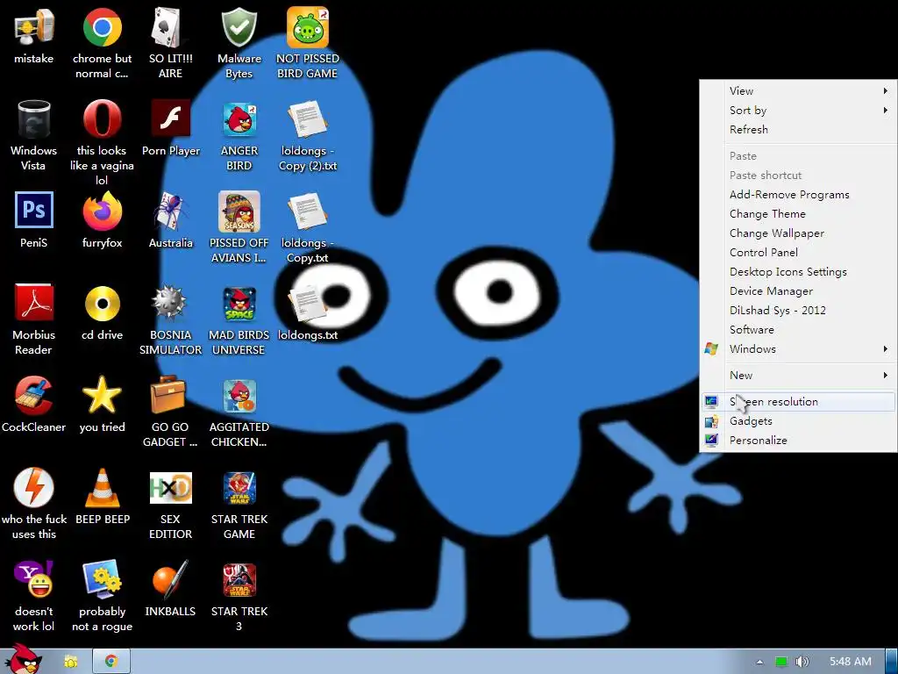Open the 'GO GO GADGET' briefcase icon
The height and width of the screenshot is (674, 898).
[x=168, y=395]
